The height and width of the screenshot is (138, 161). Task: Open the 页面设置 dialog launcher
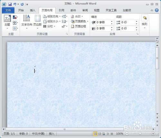click(x=67, y=34)
